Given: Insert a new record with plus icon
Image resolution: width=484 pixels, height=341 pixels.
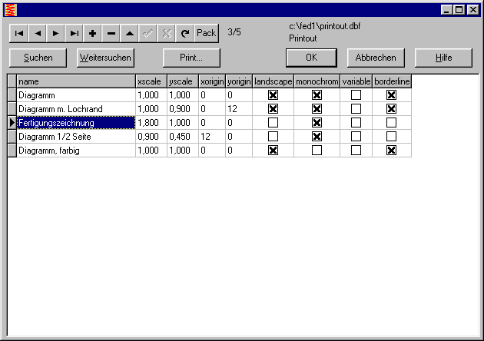Looking at the screenshot, I should click(x=93, y=33).
